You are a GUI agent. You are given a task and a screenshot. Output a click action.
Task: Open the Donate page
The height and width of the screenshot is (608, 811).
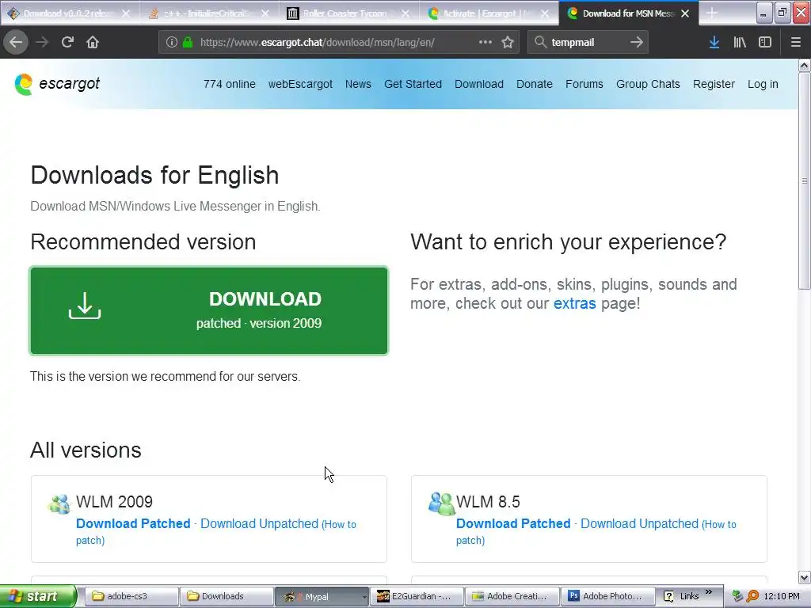535,84
